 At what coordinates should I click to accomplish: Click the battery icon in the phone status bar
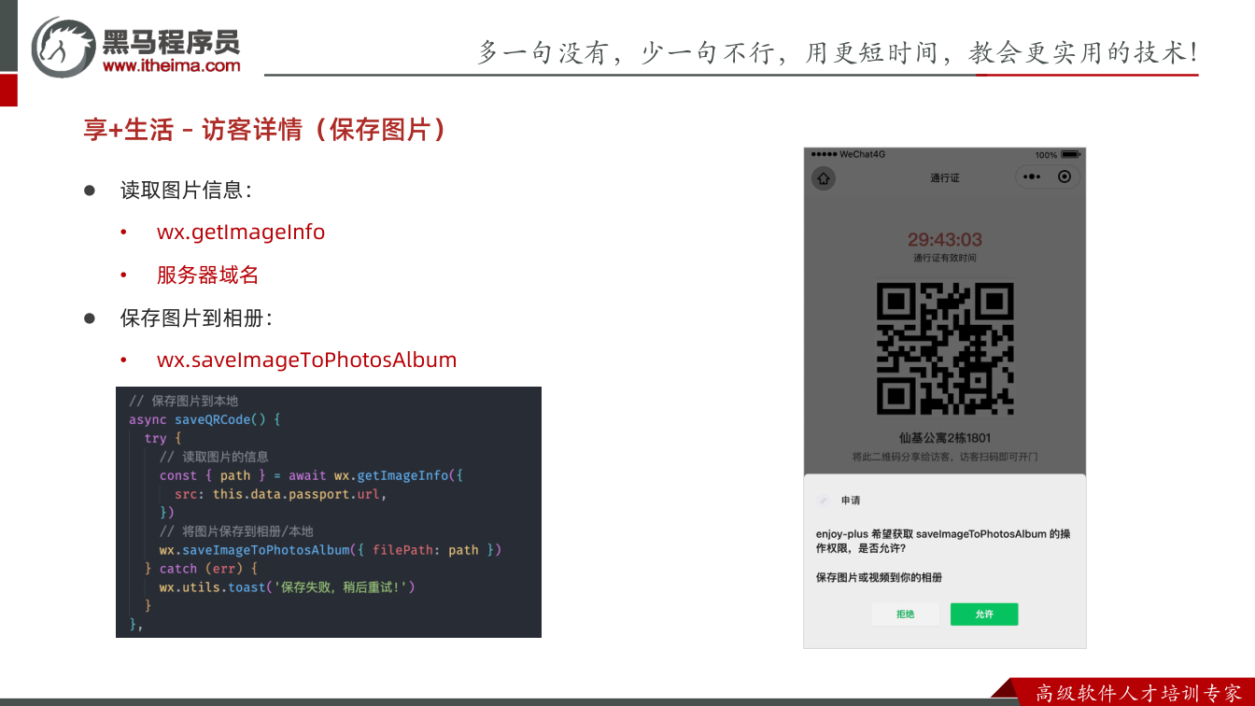pos(1070,154)
